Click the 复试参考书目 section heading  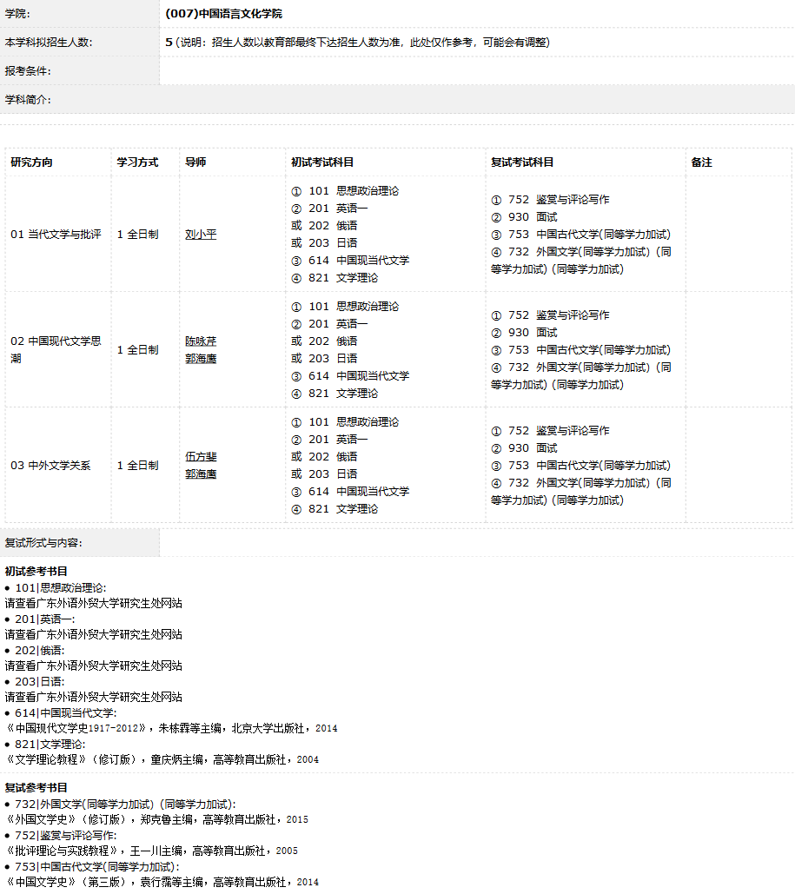[36, 788]
